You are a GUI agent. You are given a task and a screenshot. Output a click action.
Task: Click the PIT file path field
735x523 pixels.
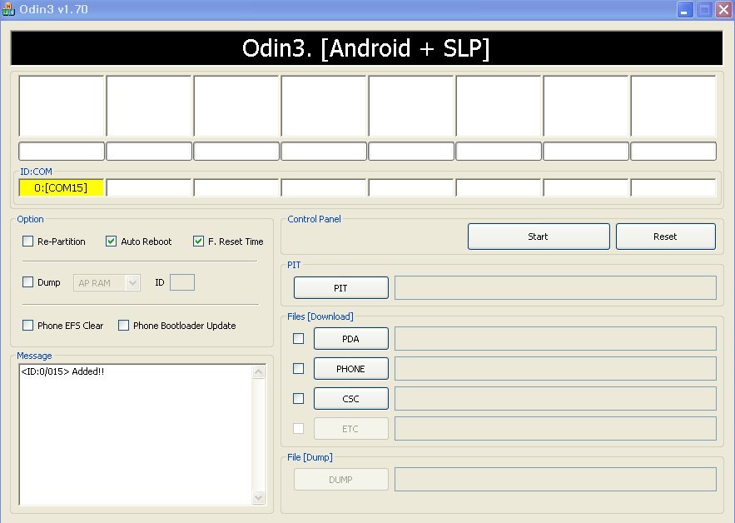pos(555,287)
